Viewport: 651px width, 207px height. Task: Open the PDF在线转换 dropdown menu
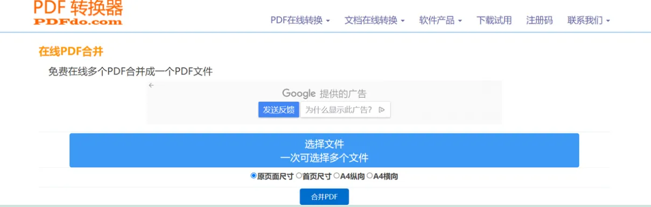(300, 20)
